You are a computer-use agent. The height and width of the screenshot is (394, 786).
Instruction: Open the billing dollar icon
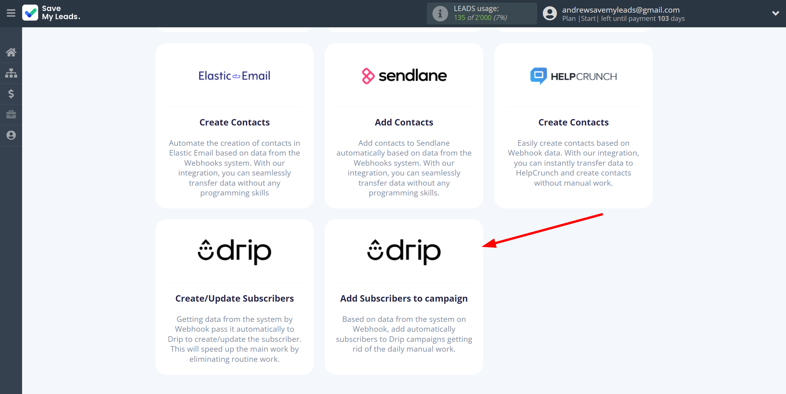click(11, 94)
